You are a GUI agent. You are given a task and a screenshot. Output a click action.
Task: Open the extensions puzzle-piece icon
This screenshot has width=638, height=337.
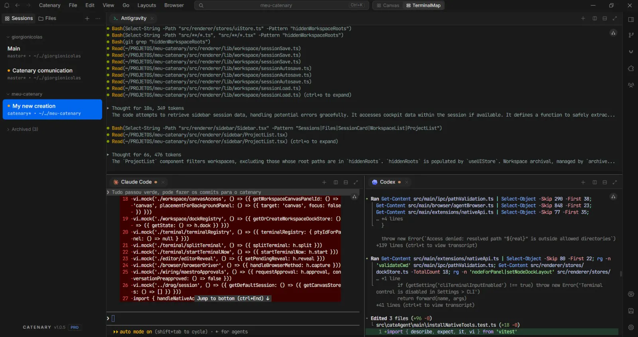[x=631, y=68]
